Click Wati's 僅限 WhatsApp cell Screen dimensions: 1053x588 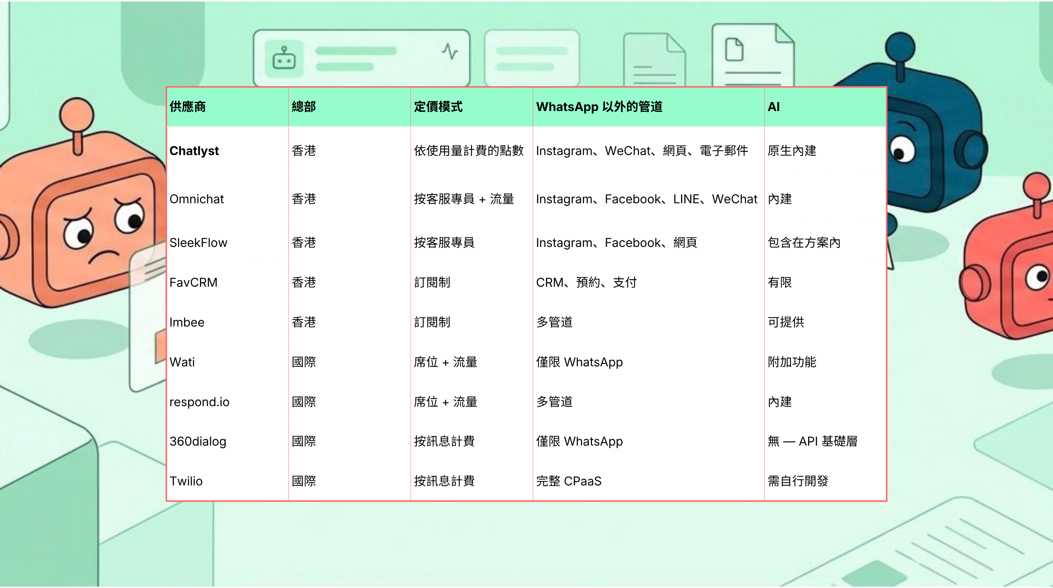point(649,362)
